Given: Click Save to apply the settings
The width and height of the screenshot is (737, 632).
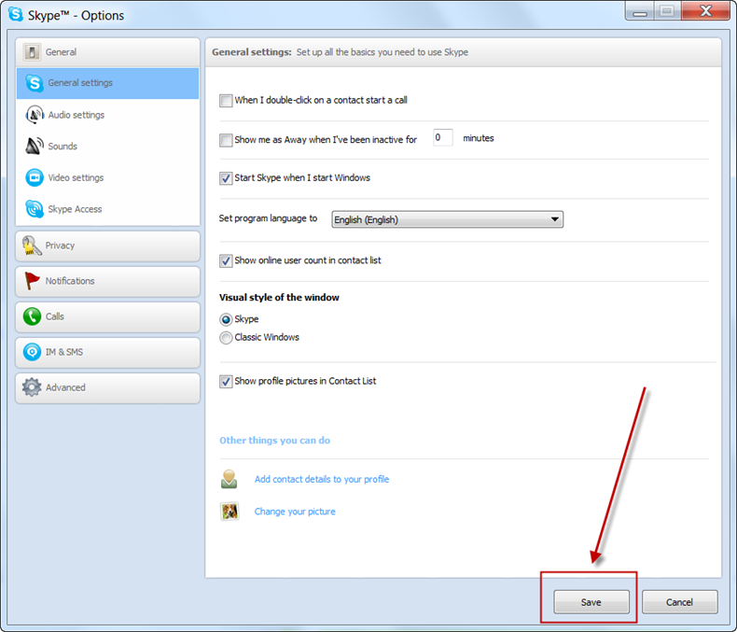Looking at the screenshot, I should pyautogui.click(x=591, y=602).
